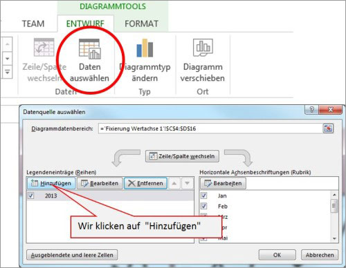Move series up with arrow icon
Viewport: 346px width, 268px height.
coord(174,183)
